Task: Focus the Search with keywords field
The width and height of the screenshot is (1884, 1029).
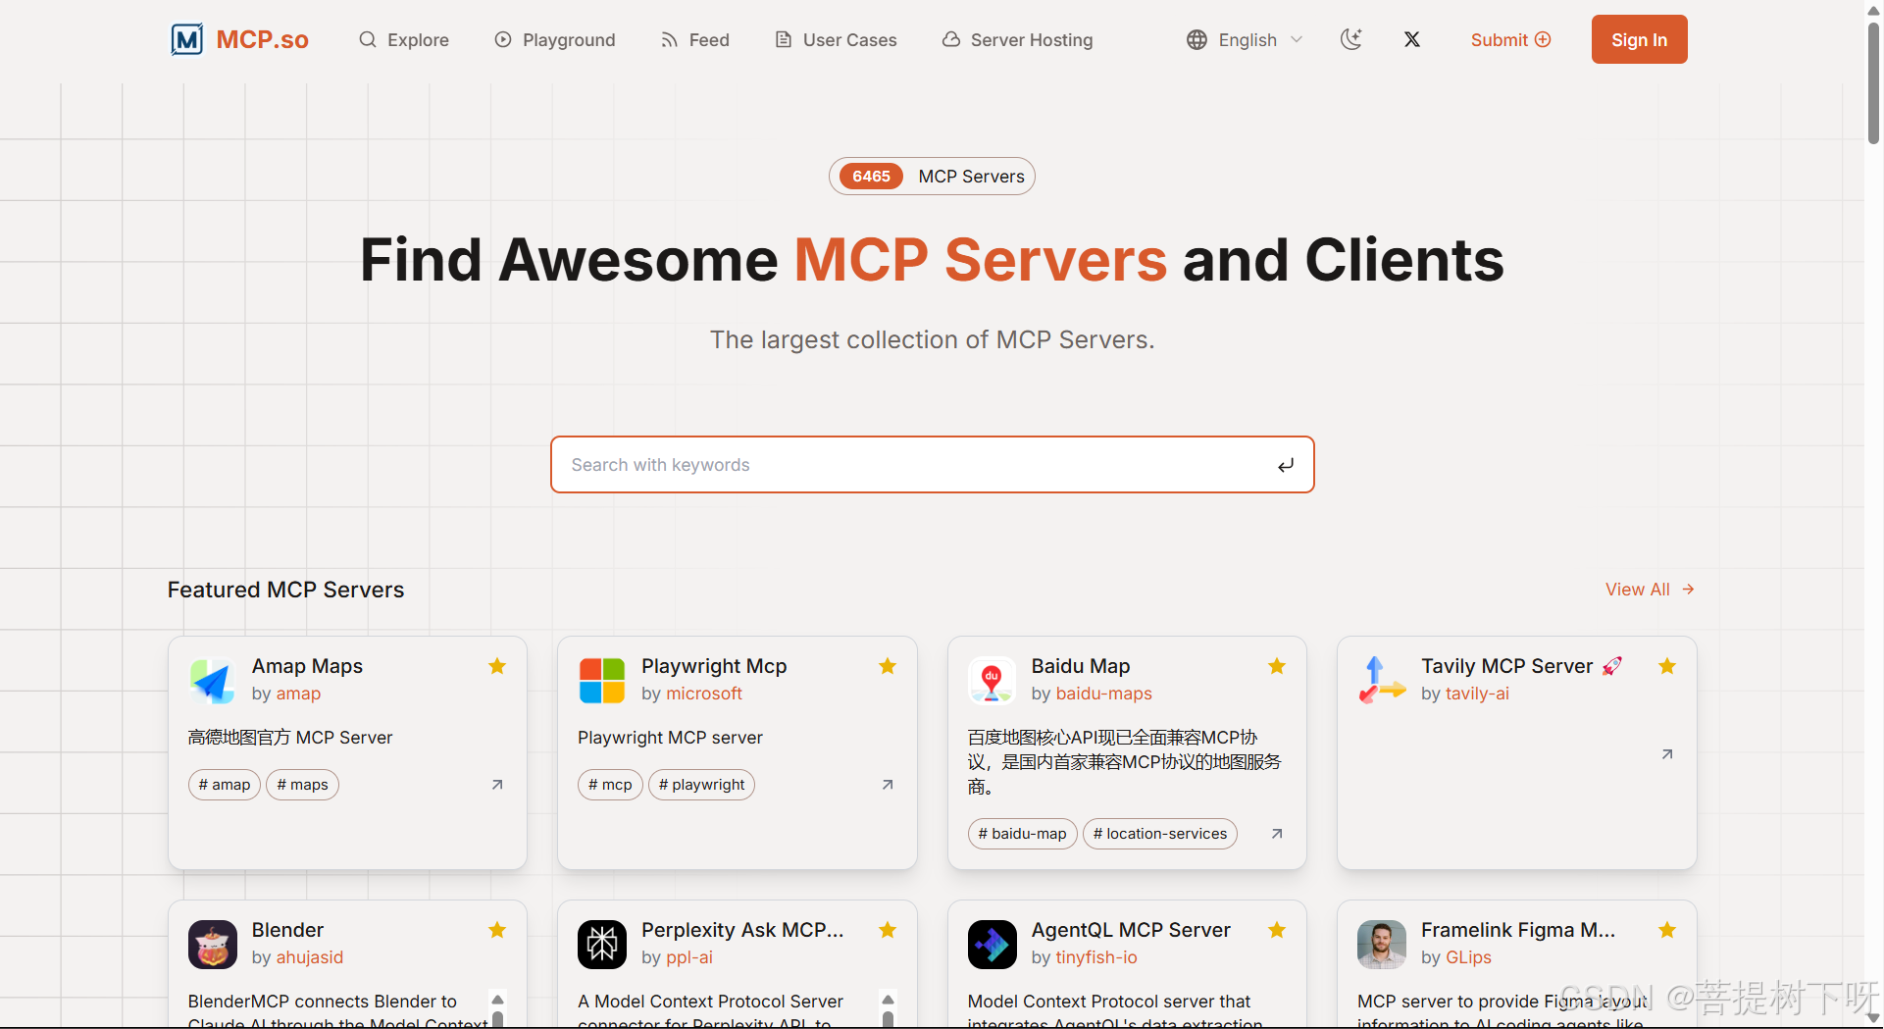Action: click(x=932, y=465)
